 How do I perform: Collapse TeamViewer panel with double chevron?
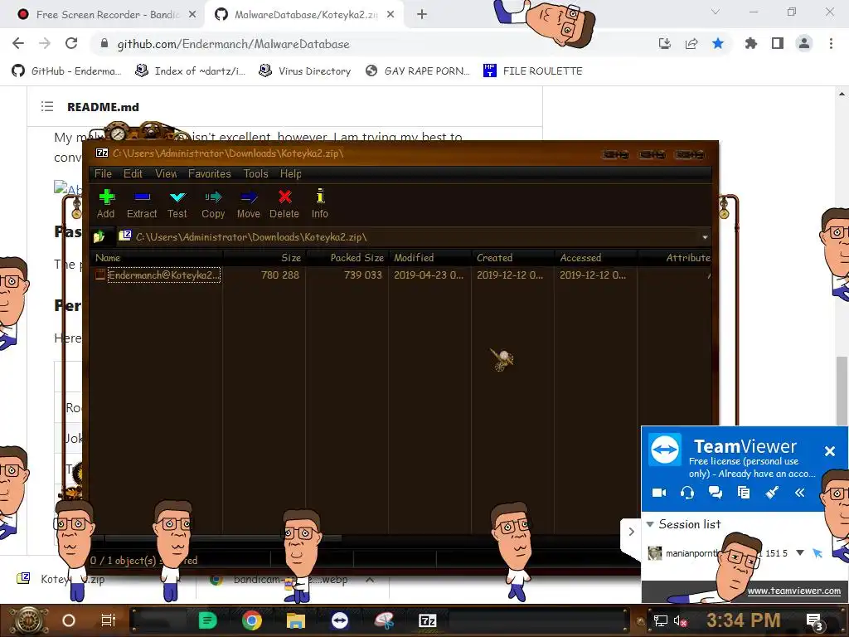coord(800,493)
